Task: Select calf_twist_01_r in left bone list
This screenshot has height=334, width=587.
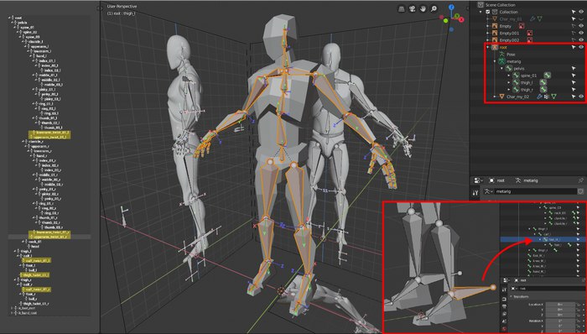Action: [39, 290]
